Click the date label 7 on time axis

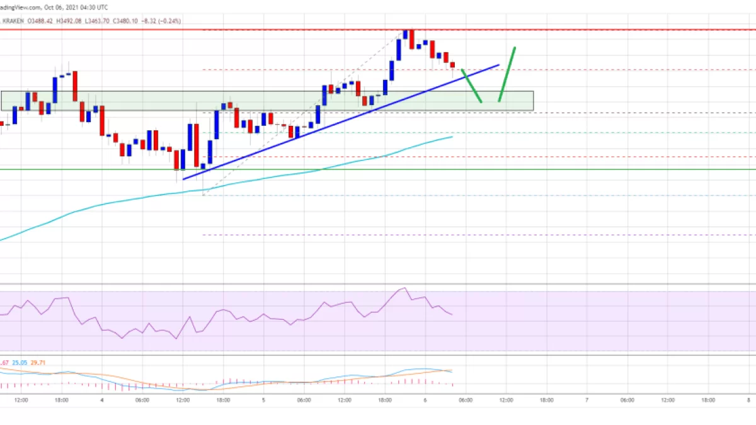tap(587, 400)
